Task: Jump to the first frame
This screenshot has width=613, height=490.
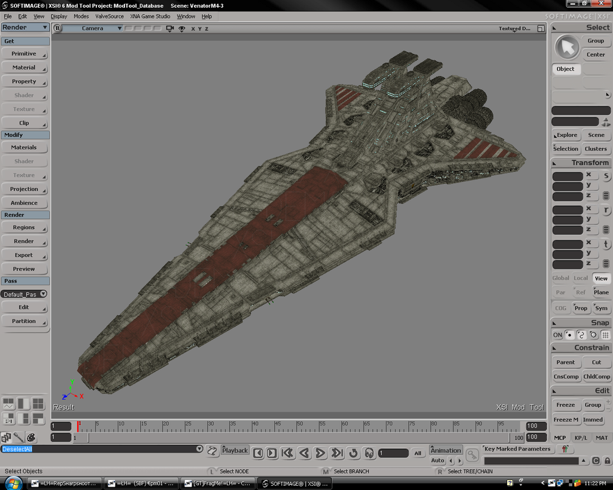Action: [287, 453]
